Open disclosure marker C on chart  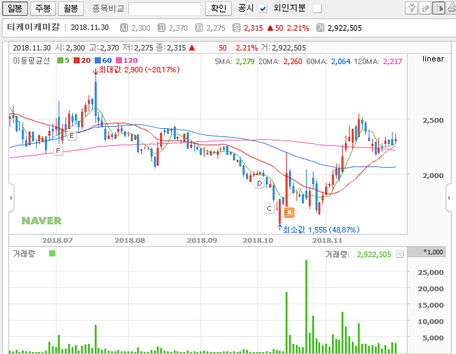coord(269,209)
